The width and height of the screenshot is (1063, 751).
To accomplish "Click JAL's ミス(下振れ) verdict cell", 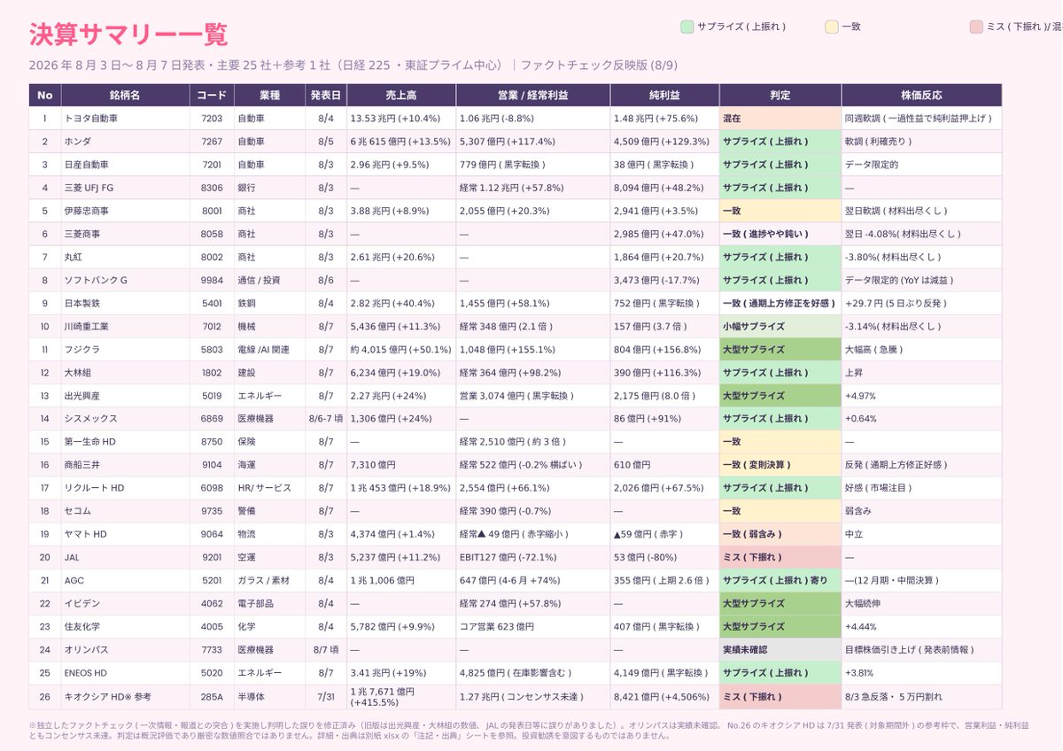I will tap(780, 557).
